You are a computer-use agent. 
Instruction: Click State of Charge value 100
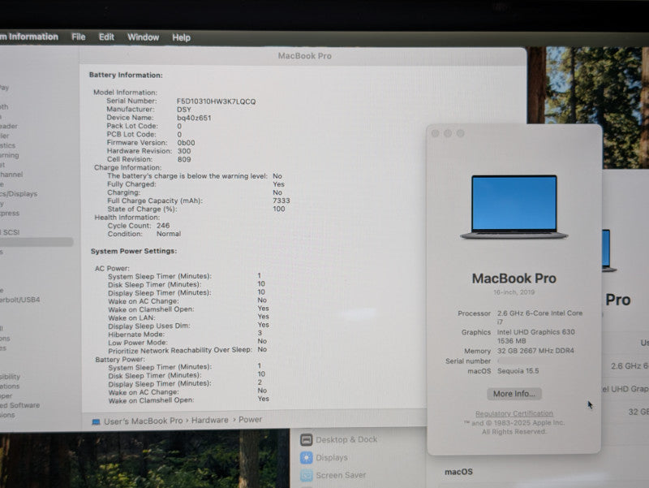pos(278,209)
